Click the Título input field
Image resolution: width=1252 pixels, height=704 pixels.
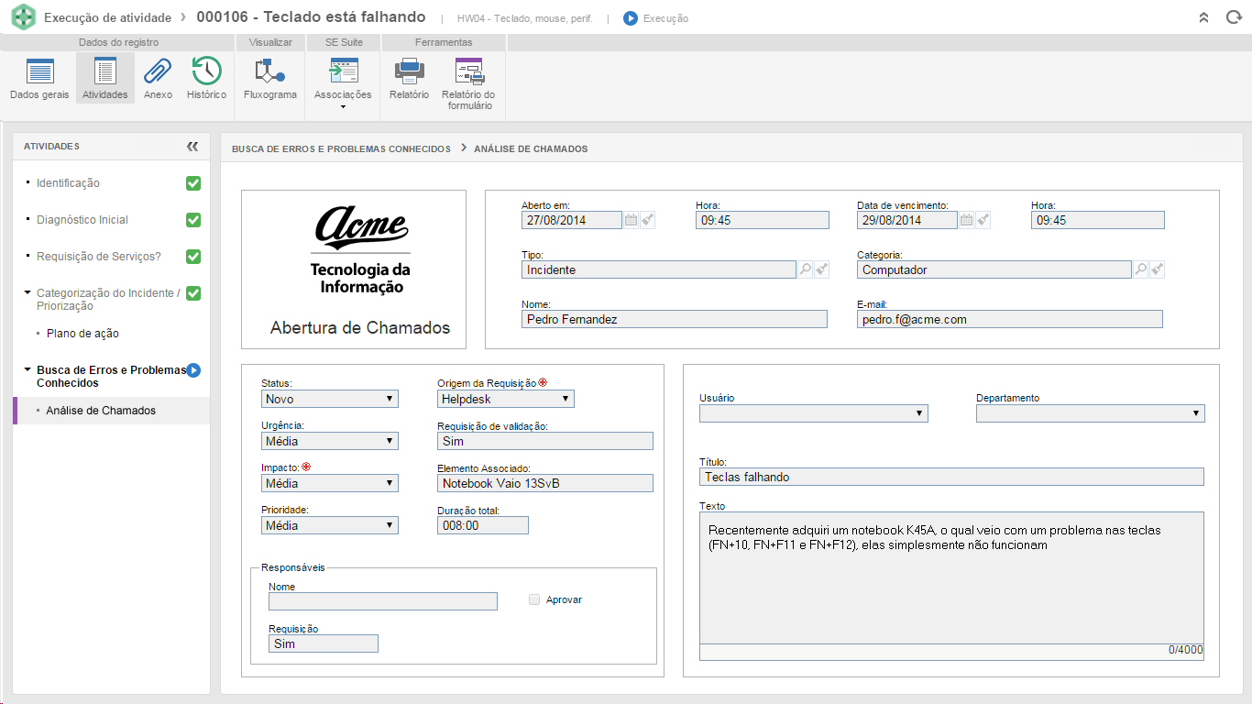coord(951,477)
